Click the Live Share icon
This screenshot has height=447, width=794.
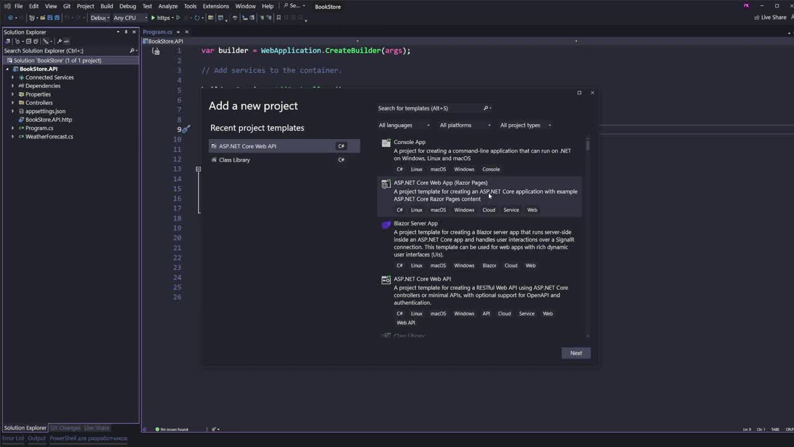pyautogui.click(x=756, y=17)
